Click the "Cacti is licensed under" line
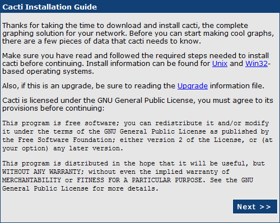280x223 pixels. point(138,101)
